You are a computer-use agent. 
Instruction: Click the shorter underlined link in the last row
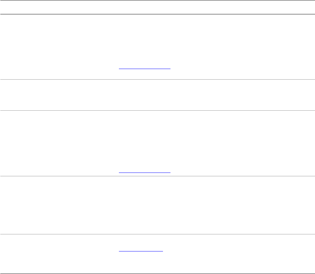[x=141, y=251]
